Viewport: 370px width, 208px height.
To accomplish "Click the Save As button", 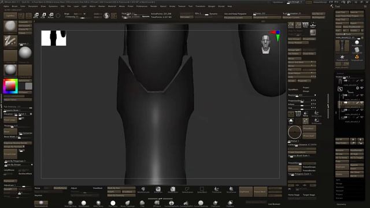I will pos(357,12).
